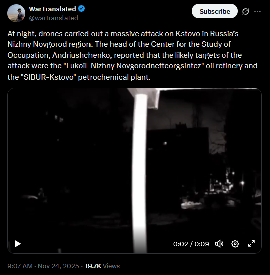
Task: Click the dark night video frame
Action: [134, 170]
